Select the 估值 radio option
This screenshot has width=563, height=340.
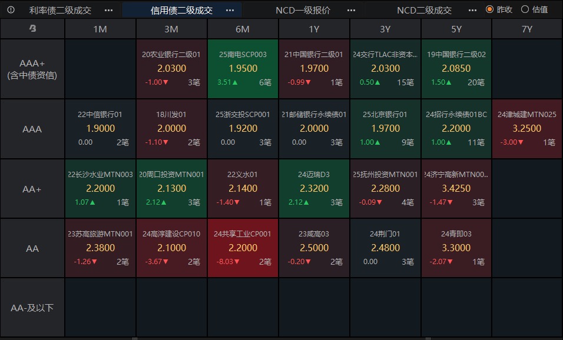(x=534, y=9)
